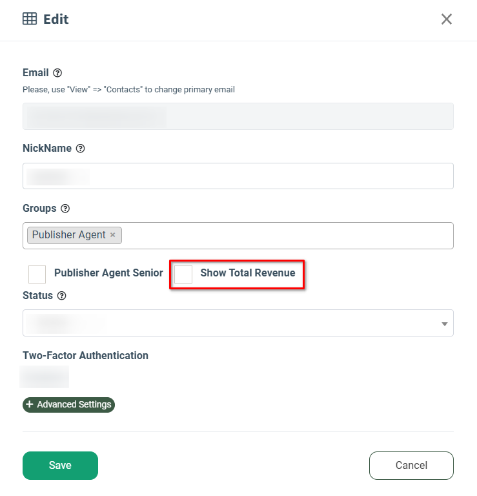Focus the NickName text field
477x496 pixels.
(x=238, y=176)
